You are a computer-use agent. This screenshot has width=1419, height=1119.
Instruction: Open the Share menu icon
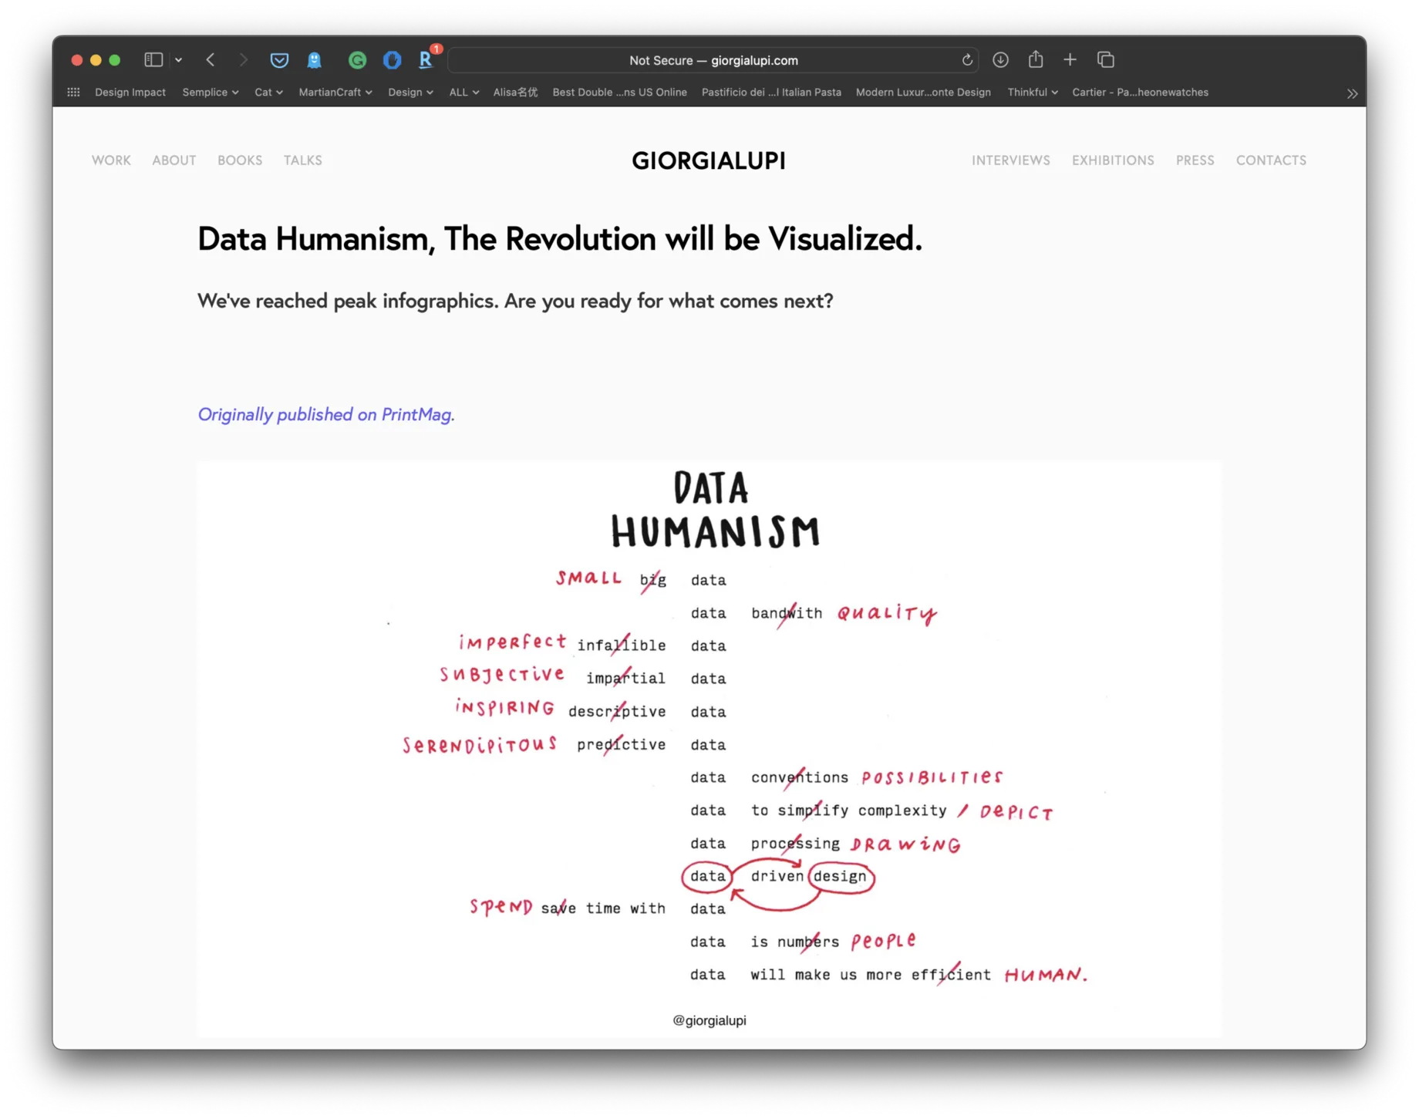1036,59
